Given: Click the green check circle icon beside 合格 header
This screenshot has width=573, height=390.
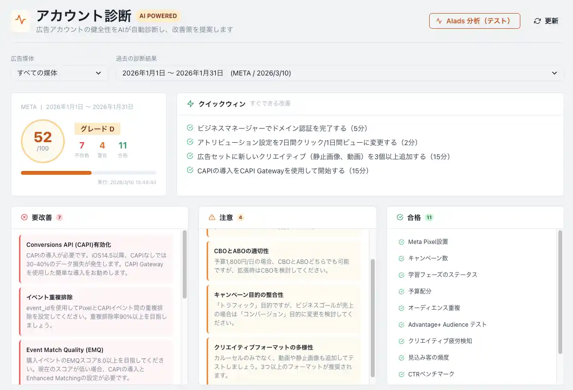Looking at the screenshot, I should [400, 218].
